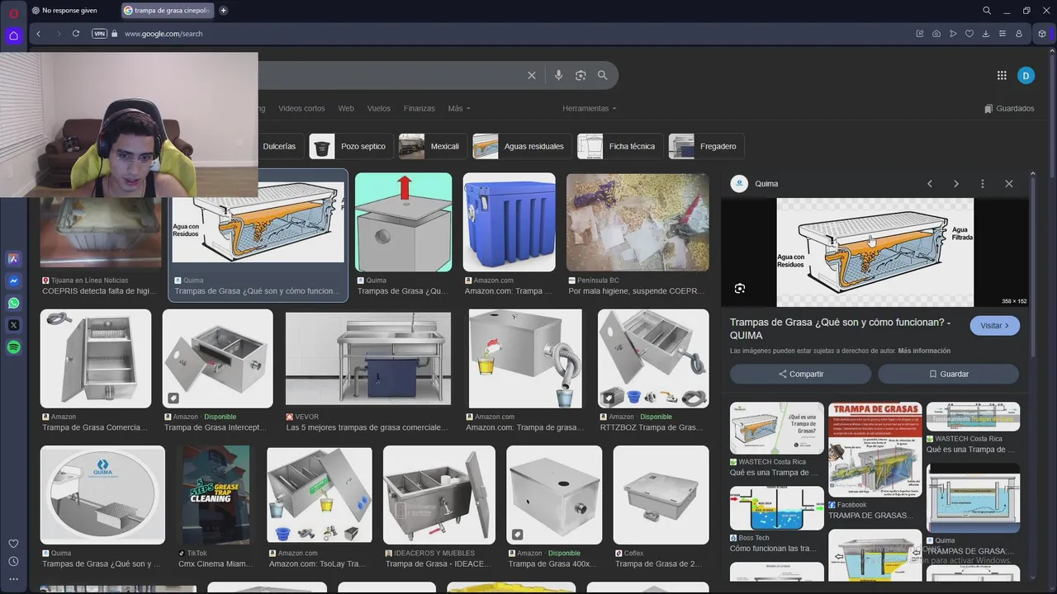The width and height of the screenshot is (1057, 594).
Task: Open the extensions cube icon
Action: (x=1042, y=34)
